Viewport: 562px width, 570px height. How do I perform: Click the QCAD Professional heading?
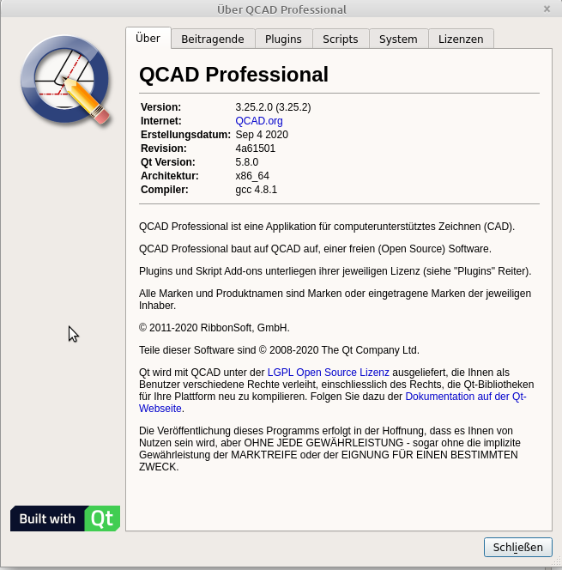click(233, 75)
